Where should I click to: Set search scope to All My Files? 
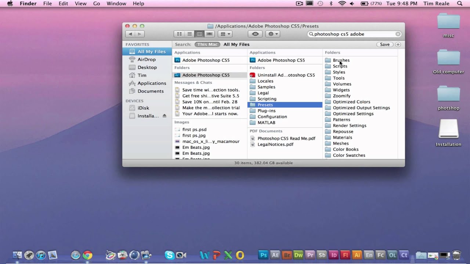coord(236,44)
